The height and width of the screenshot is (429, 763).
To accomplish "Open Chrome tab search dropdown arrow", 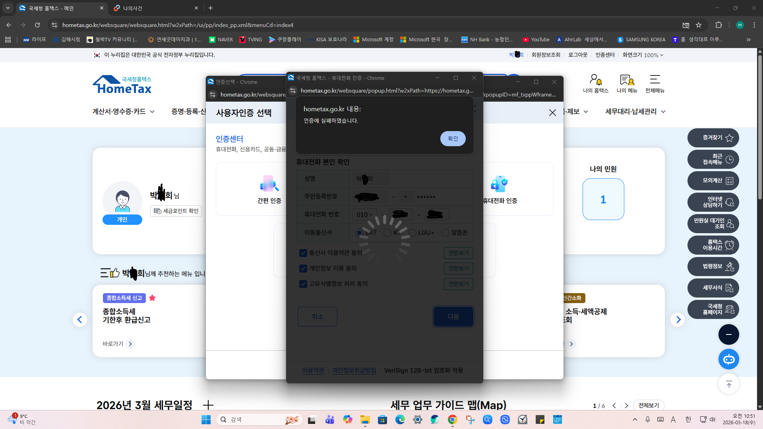I will (8, 8).
